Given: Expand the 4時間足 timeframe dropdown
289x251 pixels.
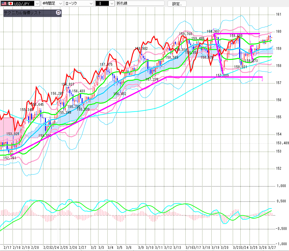Looking at the screenshot, I should [60, 4].
